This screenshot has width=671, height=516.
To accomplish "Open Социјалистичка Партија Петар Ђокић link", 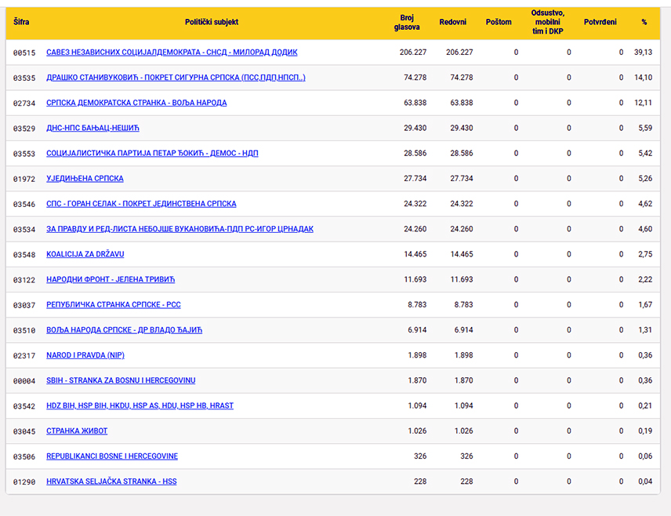I will point(152,153).
